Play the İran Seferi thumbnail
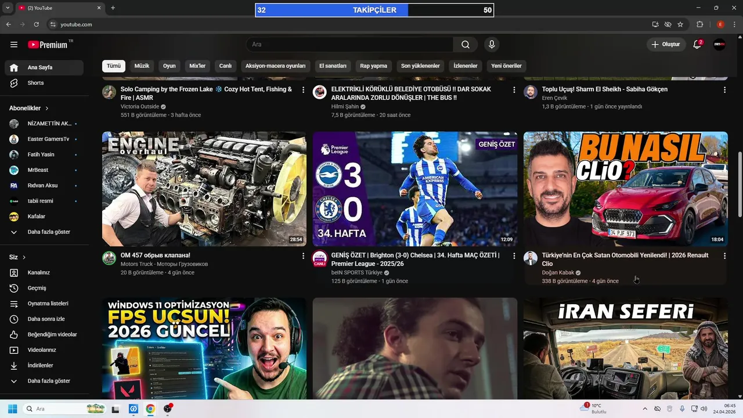 tap(626, 348)
